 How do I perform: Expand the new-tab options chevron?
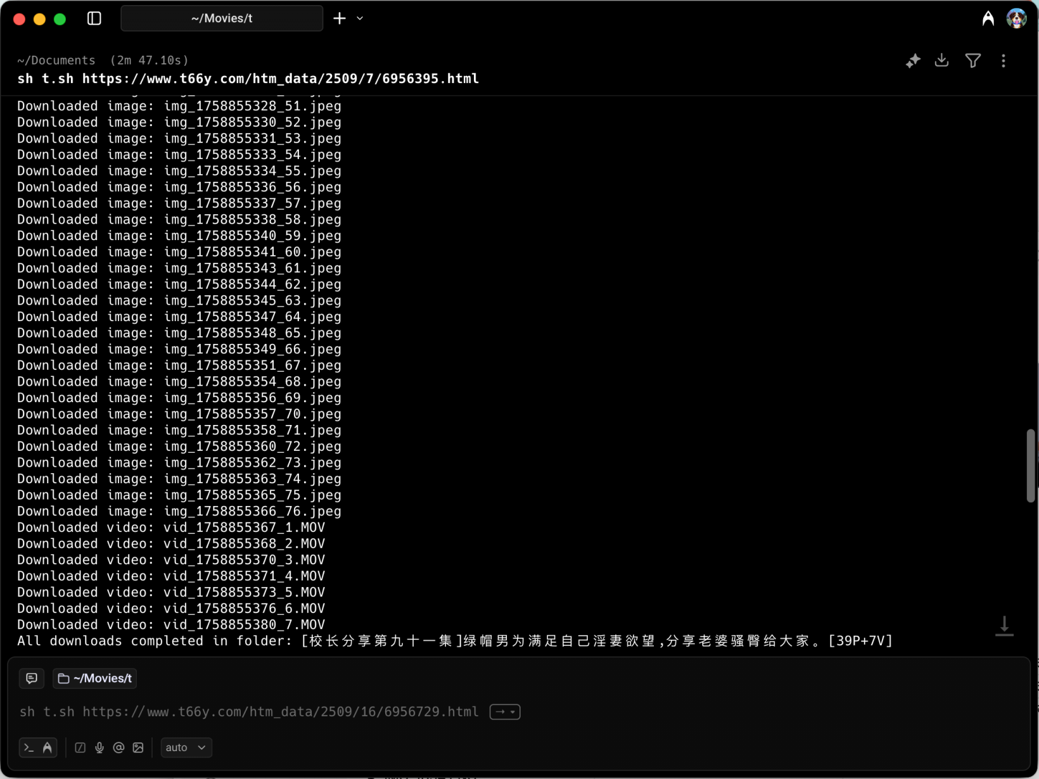tap(360, 18)
